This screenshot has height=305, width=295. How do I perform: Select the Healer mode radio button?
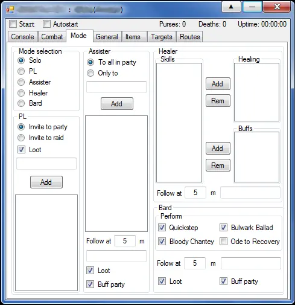21,93
